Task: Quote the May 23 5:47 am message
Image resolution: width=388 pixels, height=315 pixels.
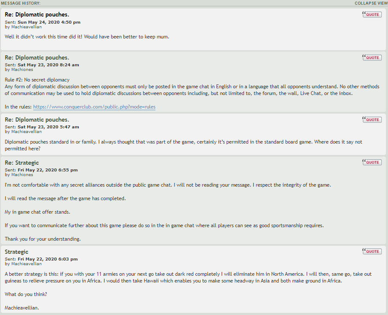Action: [x=372, y=119]
